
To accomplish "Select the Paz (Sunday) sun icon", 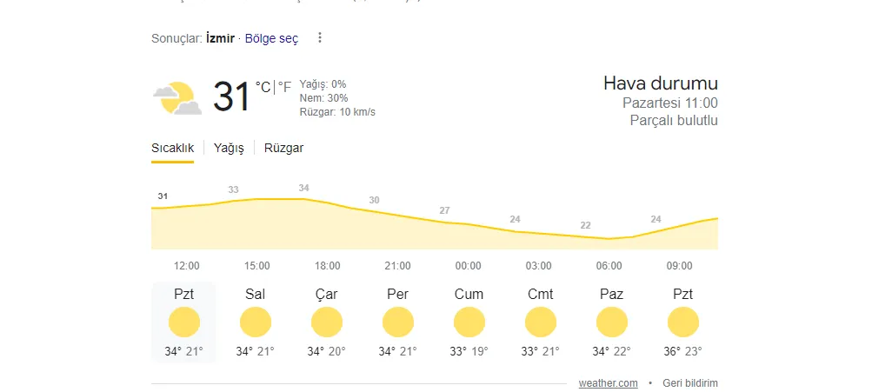I will coord(611,322).
